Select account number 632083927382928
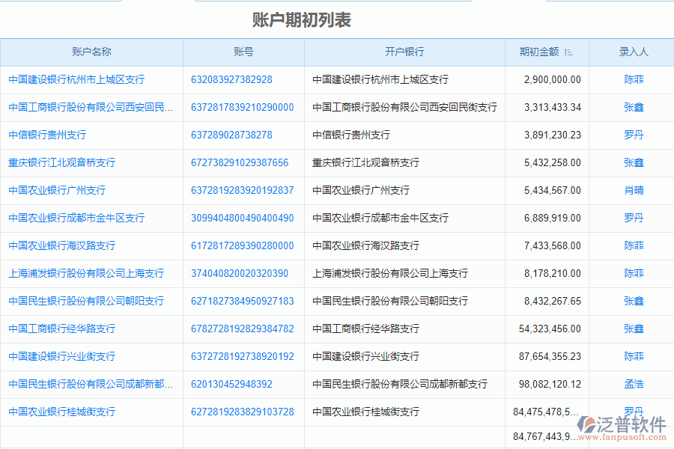Viewport: 674px width, 449px height. [231, 79]
